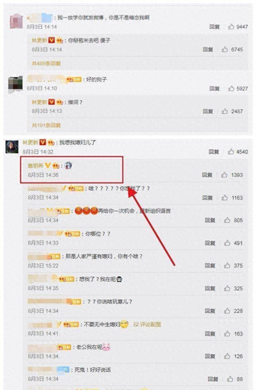Screen dimensions: 256x390
Task: Open 评论配图 attached image link
Action: point(147,324)
